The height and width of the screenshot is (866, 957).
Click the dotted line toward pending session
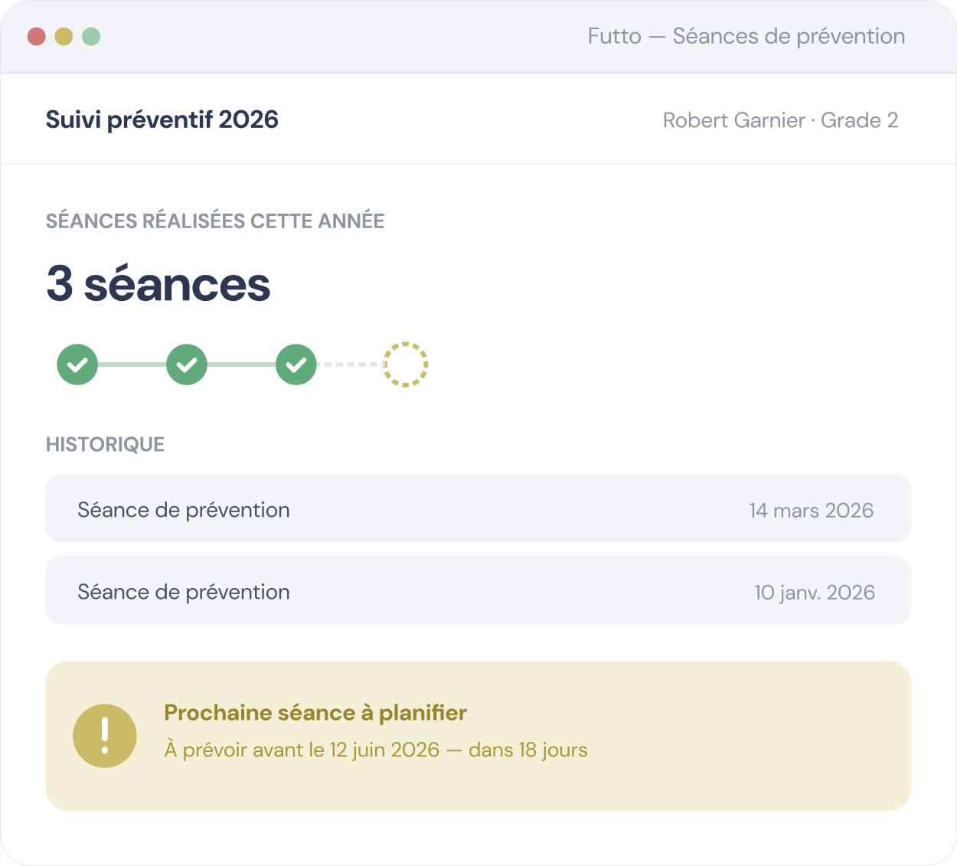click(x=350, y=364)
